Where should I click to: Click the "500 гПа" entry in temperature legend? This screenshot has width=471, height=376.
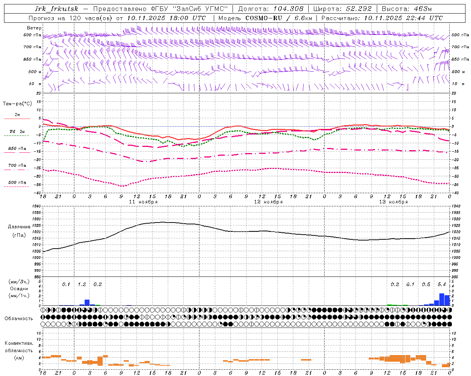point(17,182)
